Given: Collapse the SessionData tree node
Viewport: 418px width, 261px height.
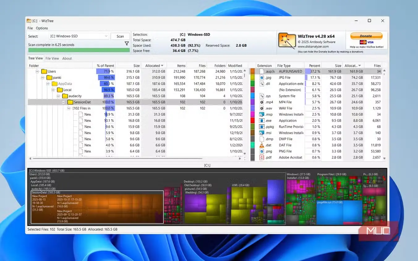Looking at the screenshot, I should coord(64,102).
